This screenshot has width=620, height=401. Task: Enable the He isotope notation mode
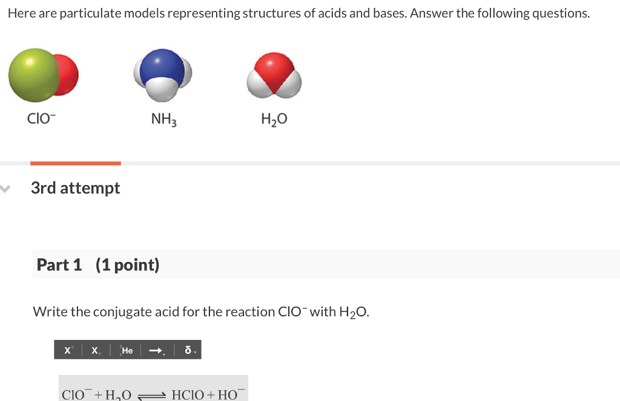click(126, 350)
